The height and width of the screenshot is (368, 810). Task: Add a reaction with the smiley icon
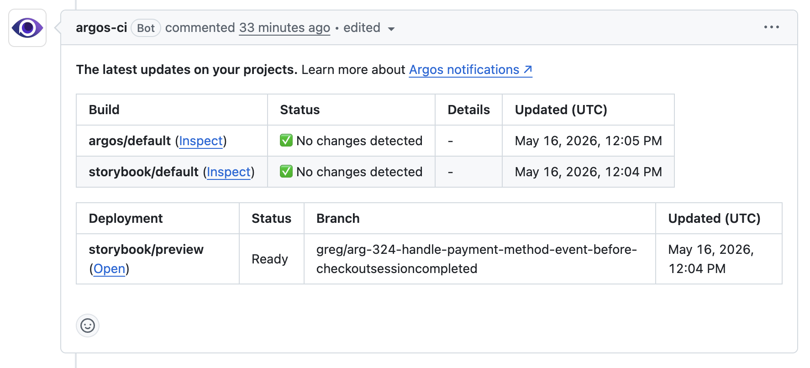pos(88,326)
